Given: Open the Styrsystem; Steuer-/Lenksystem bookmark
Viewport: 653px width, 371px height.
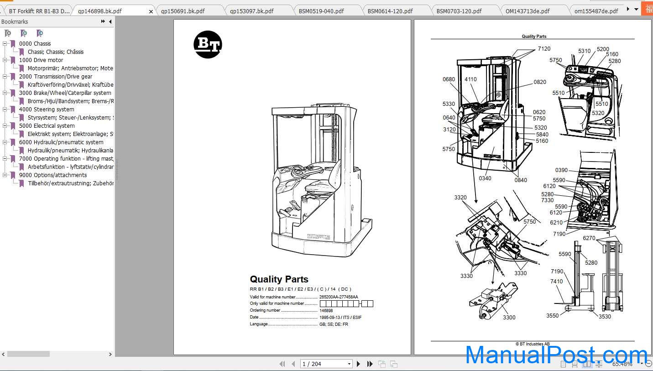Looking at the screenshot, I should coord(70,118).
